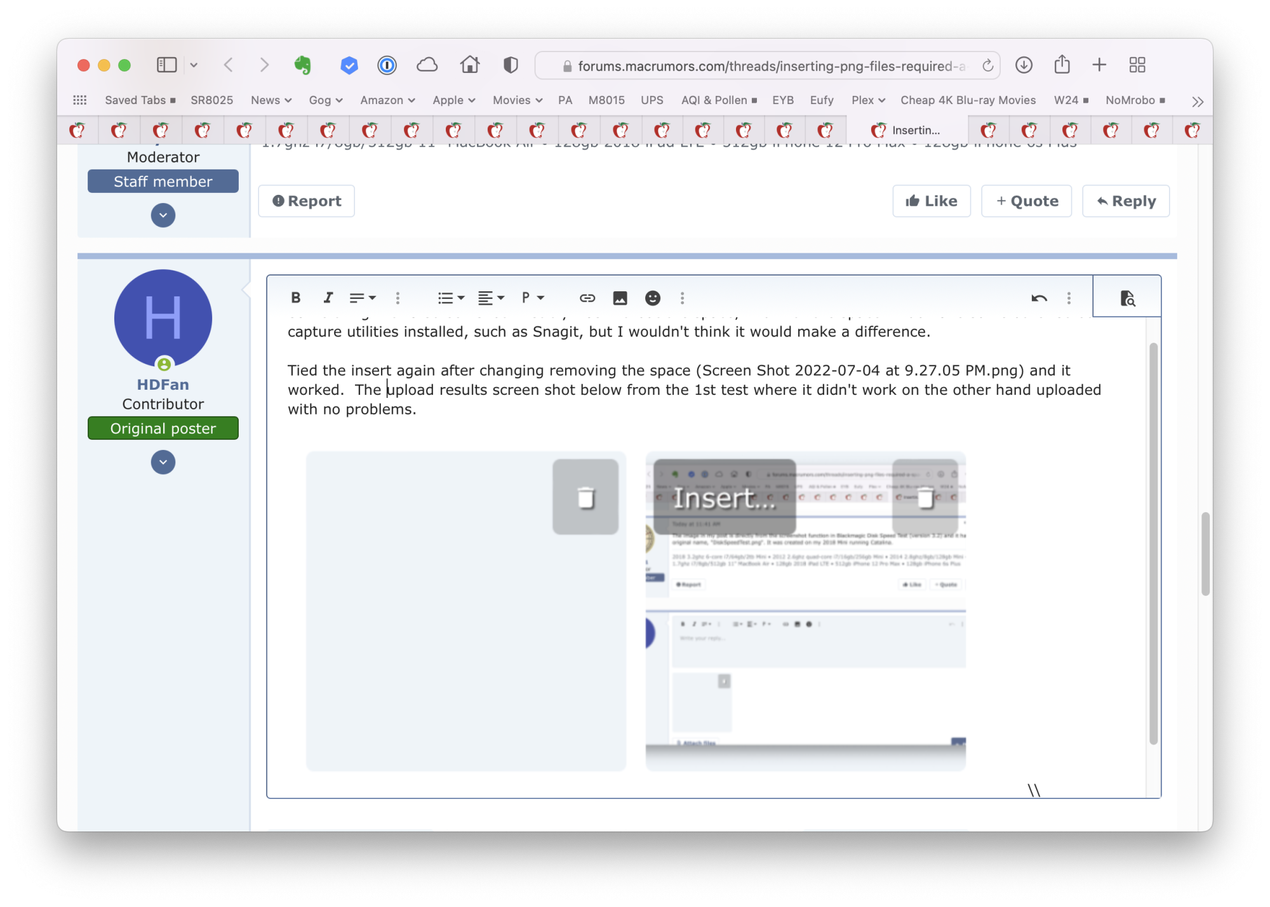Image resolution: width=1270 pixels, height=907 pixels.
Task: Toggle bold formatting in the editor
Action: pyautogui.click(x=295, y=298)
